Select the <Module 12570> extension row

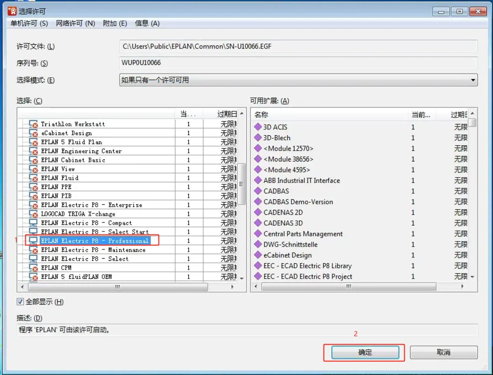pyautogui.click(x=360, y=148)
